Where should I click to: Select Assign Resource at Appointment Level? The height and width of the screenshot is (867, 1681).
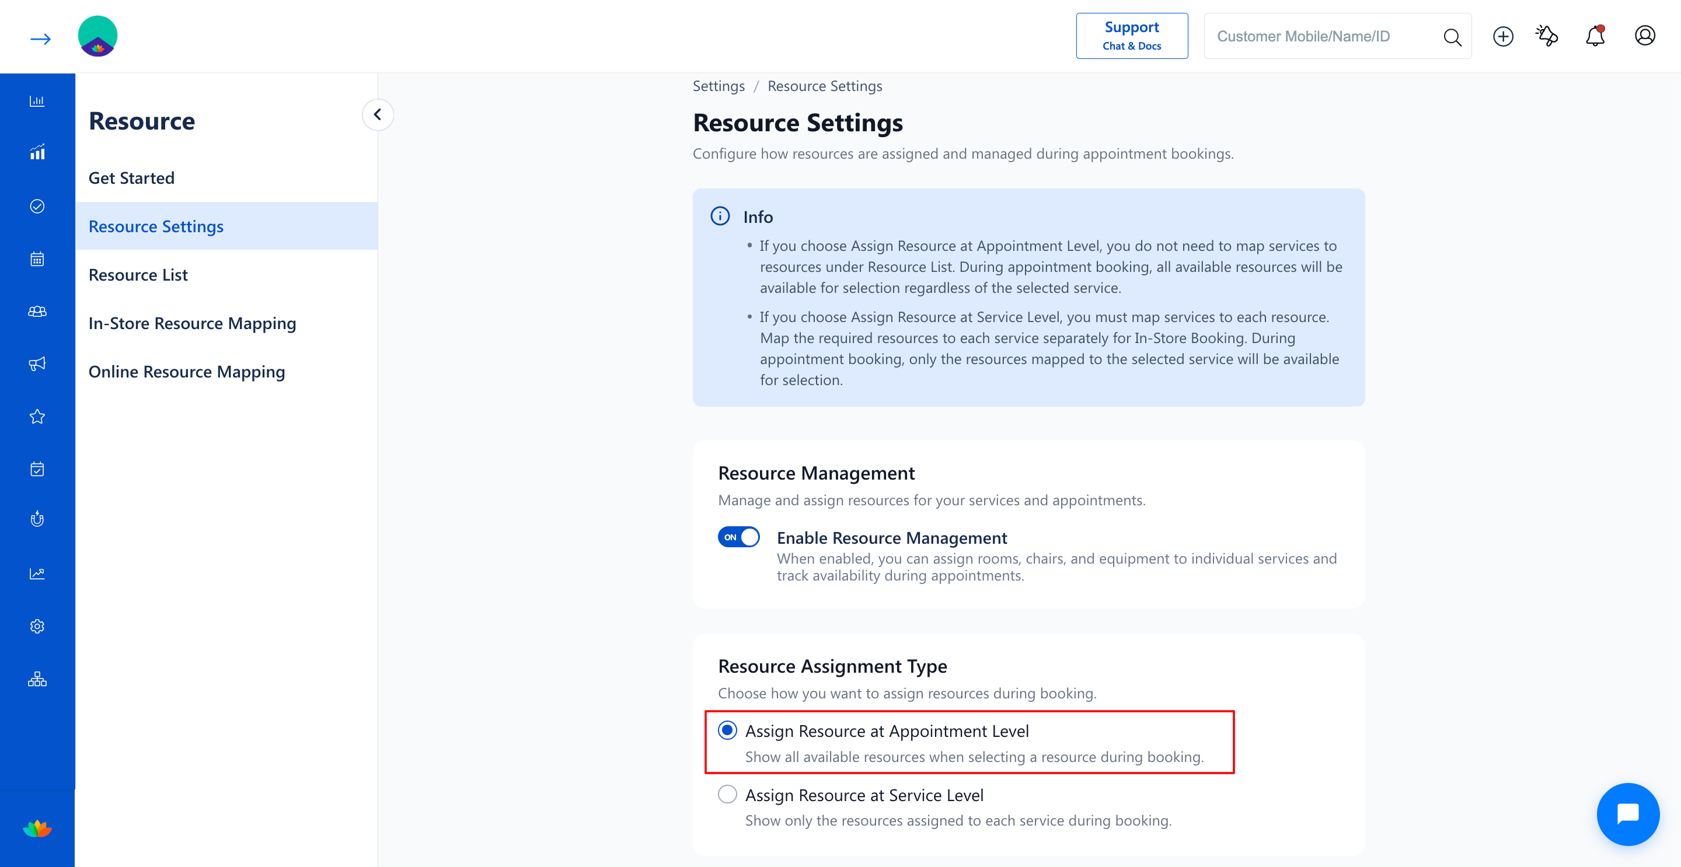click(727, 730)
